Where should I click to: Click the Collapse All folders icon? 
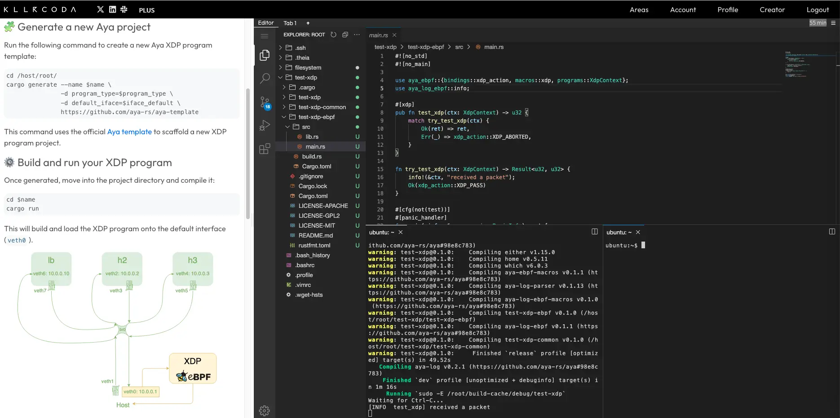coord(345,35)
